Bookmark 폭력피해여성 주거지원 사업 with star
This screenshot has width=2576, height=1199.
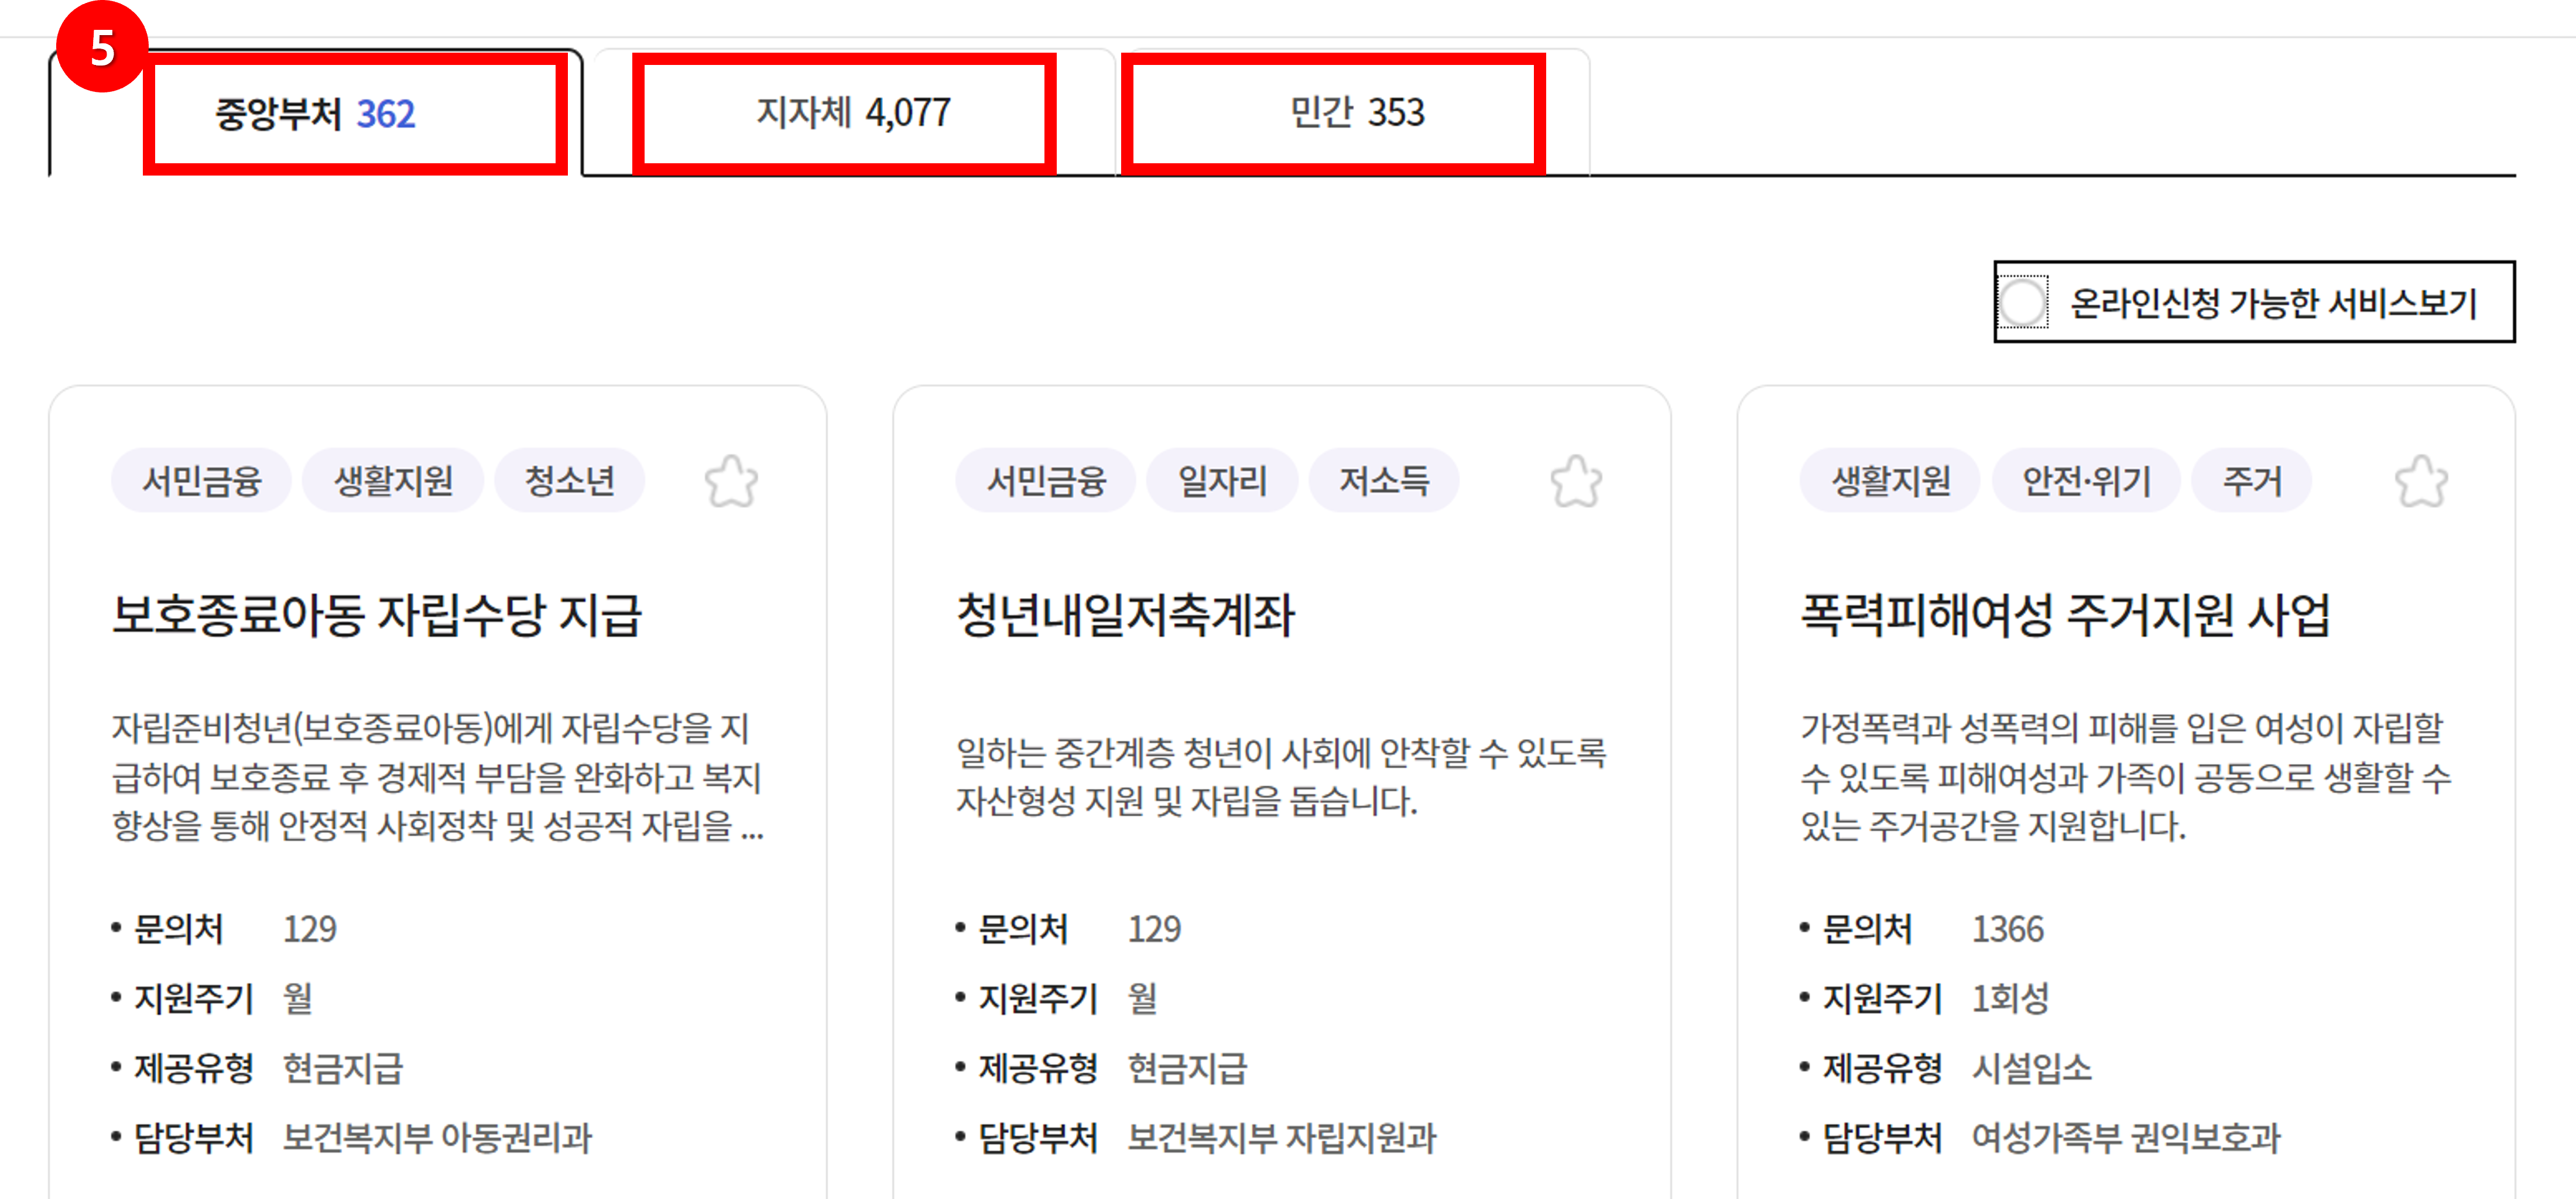pos(2421,482)
